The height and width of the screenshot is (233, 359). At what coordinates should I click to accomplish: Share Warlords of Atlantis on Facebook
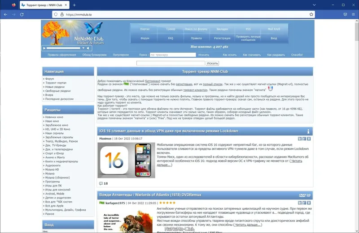click(304, 203)
